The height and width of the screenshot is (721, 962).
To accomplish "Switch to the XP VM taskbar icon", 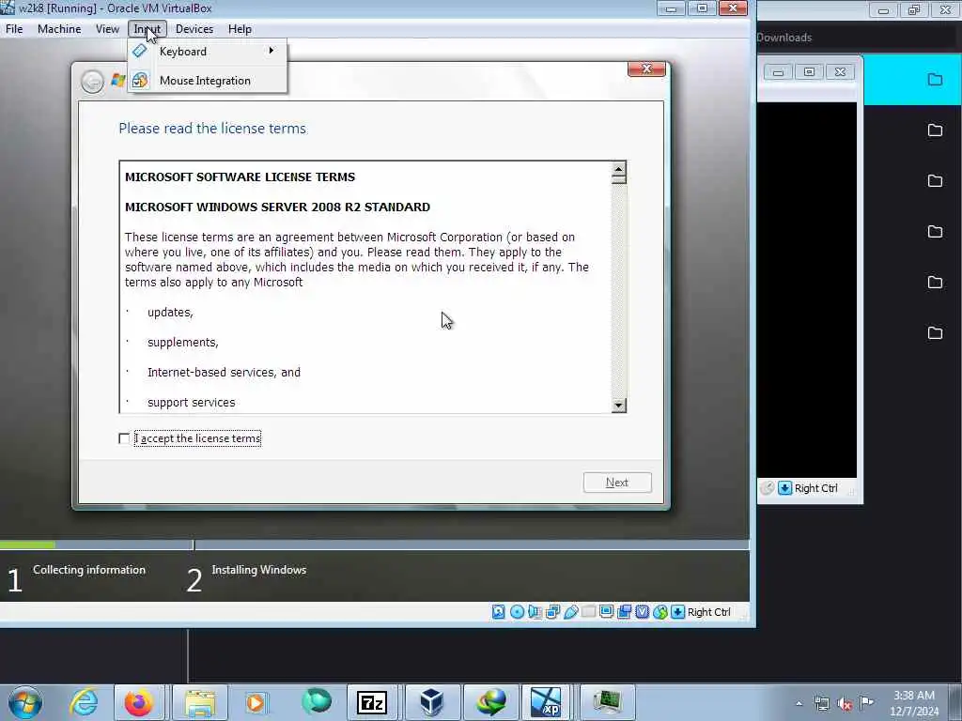I will point(546,702).
